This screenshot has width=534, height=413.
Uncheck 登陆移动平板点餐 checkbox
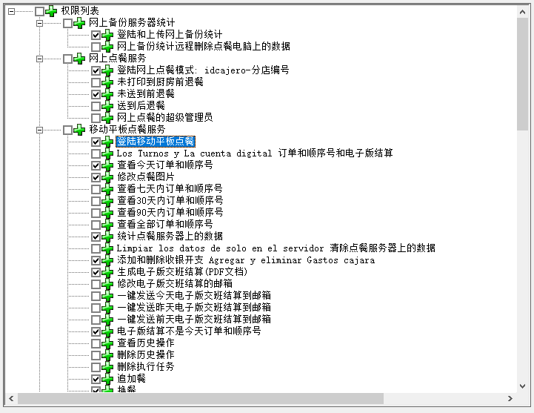[96, 142]
